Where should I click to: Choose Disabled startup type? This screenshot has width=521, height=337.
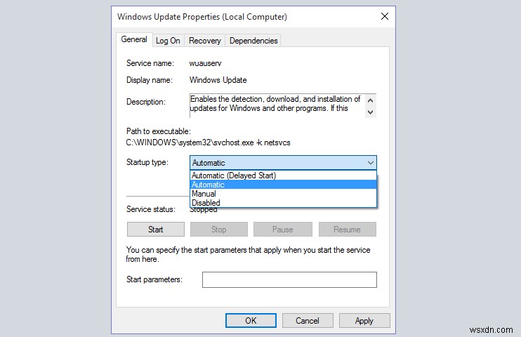click(x=283, y=202)
